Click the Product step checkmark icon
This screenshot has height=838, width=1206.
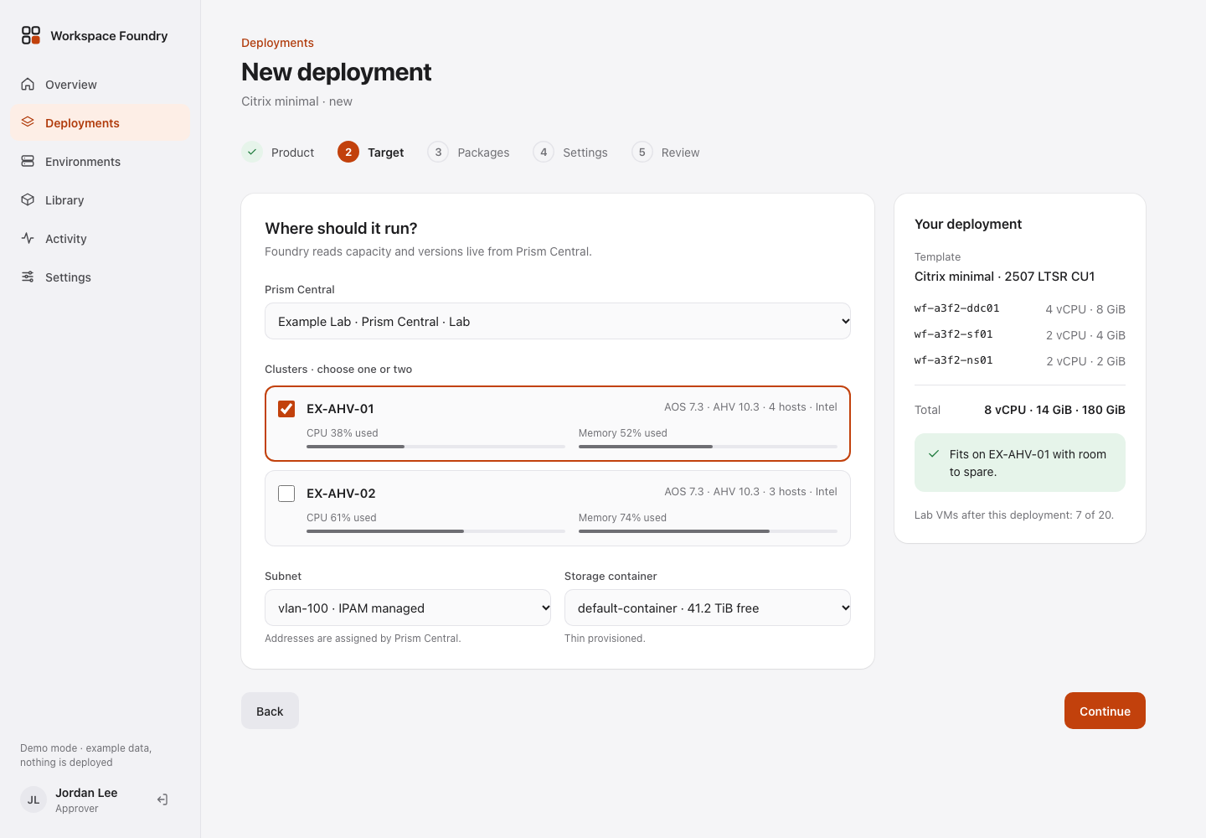252,152
